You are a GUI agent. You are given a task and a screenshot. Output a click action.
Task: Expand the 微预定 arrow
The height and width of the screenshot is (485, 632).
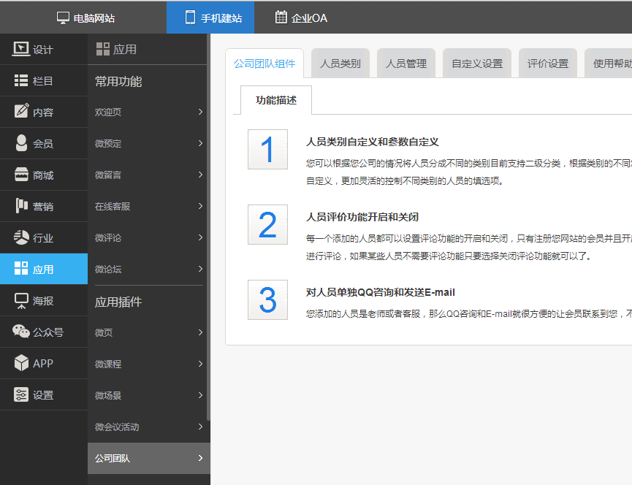tap(200, 143)
